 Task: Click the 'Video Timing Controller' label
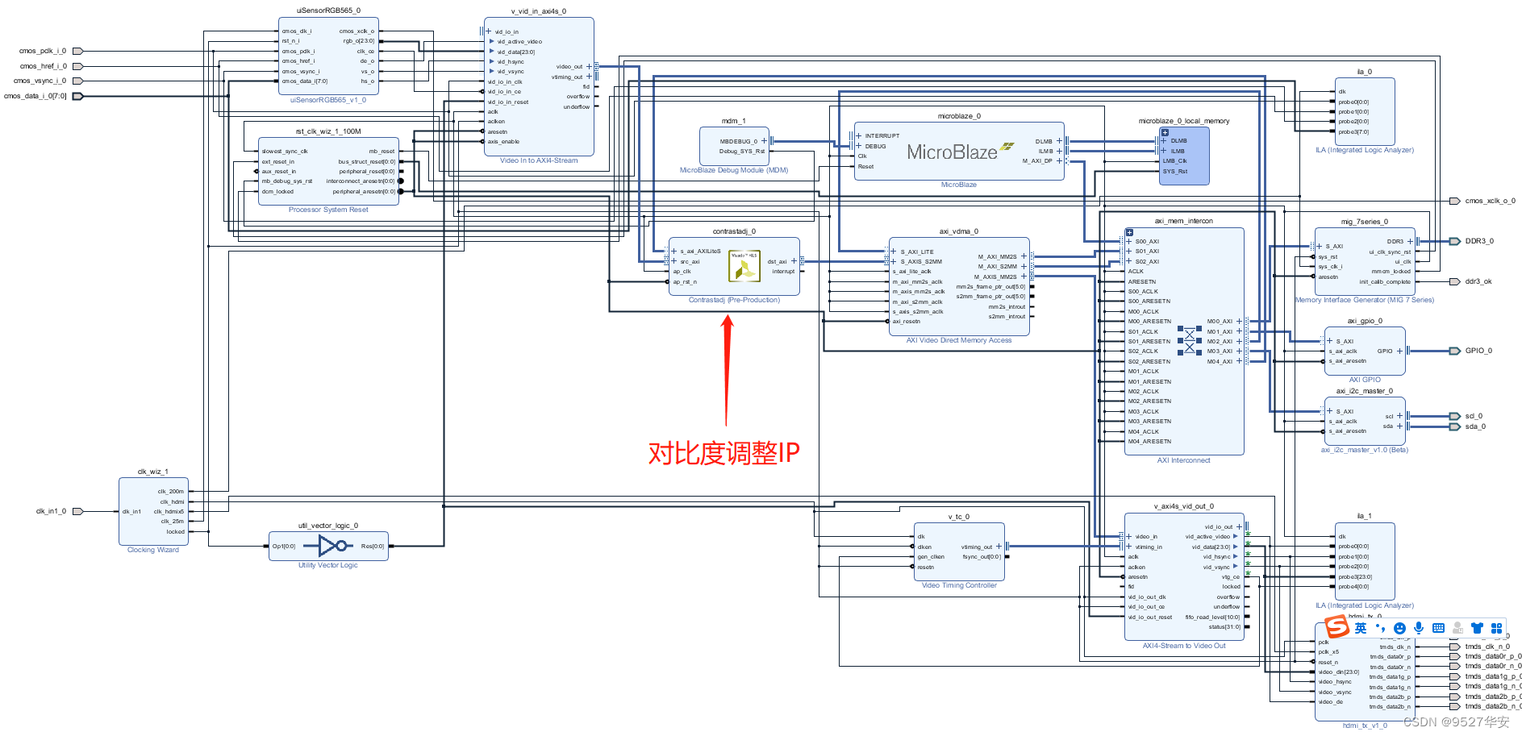[x=959, y=585]
